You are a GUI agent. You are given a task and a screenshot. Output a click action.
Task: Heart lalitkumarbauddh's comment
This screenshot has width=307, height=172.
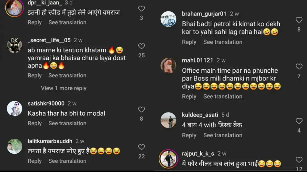[141, 147]
